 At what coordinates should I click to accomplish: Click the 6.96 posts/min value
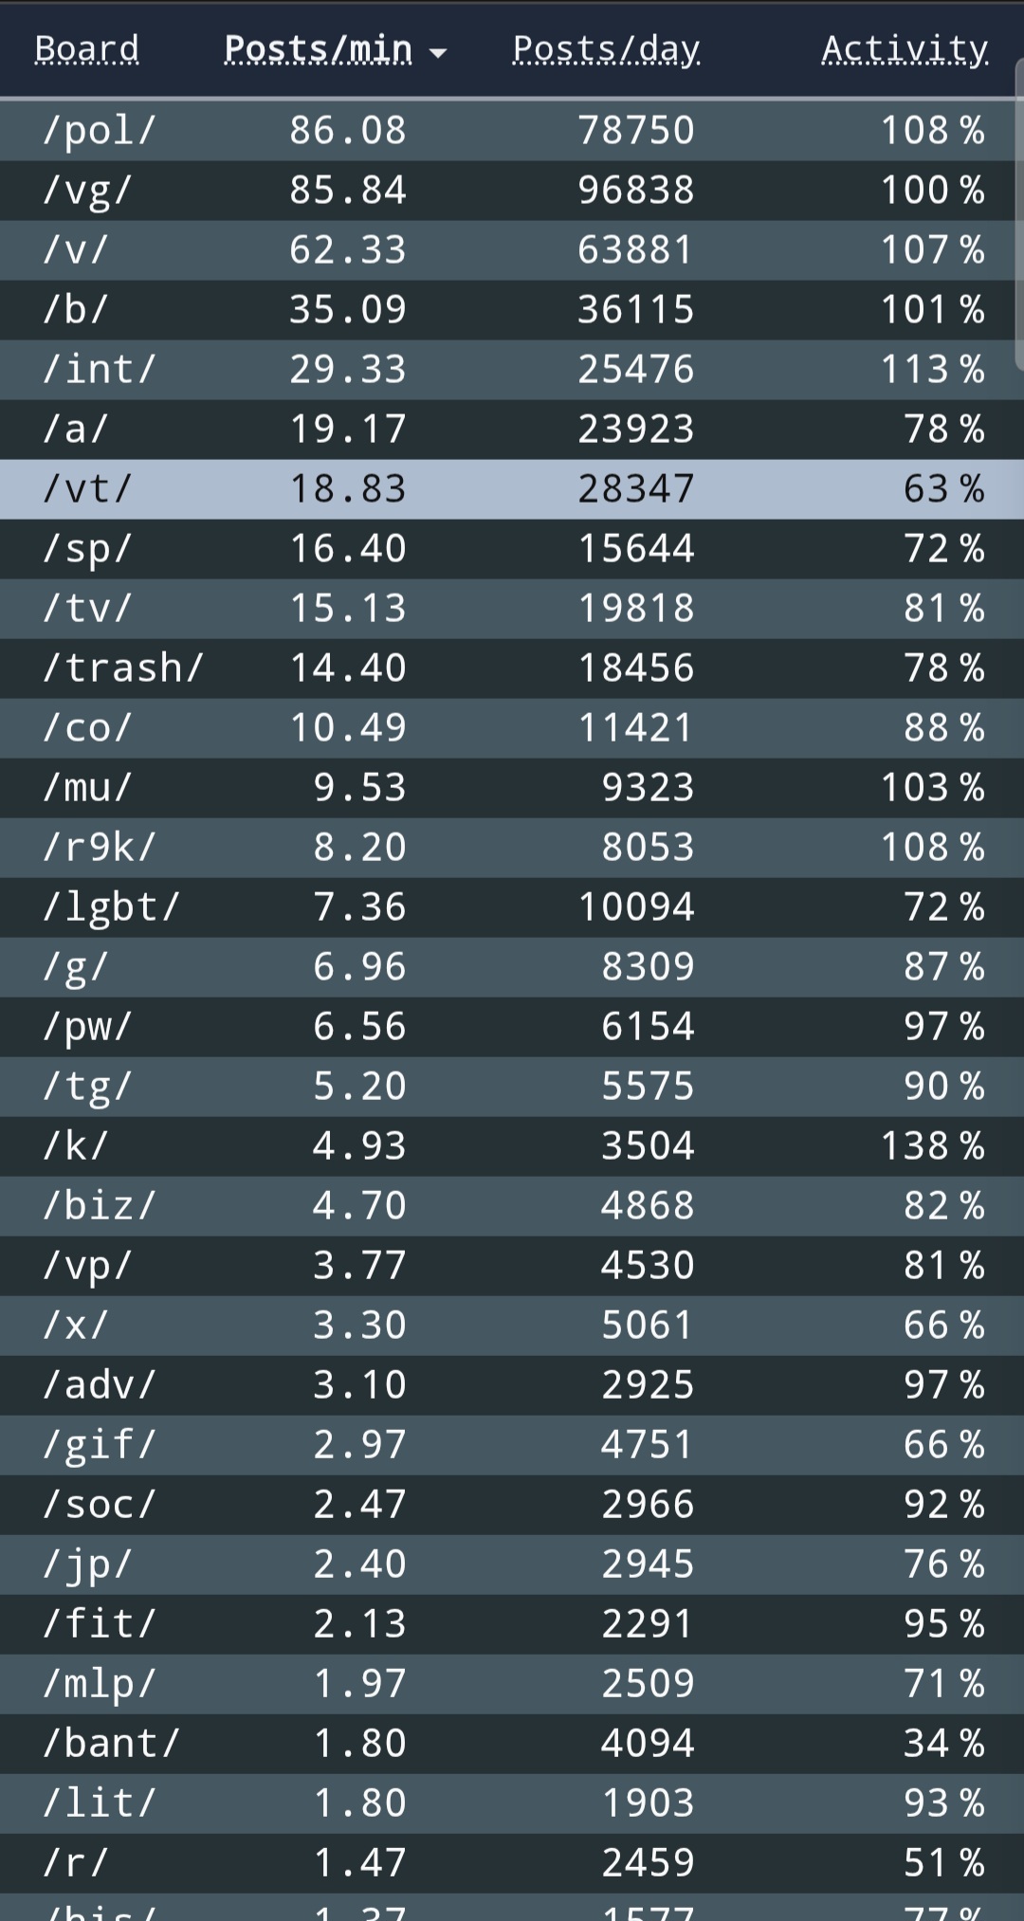click(359, 966)
